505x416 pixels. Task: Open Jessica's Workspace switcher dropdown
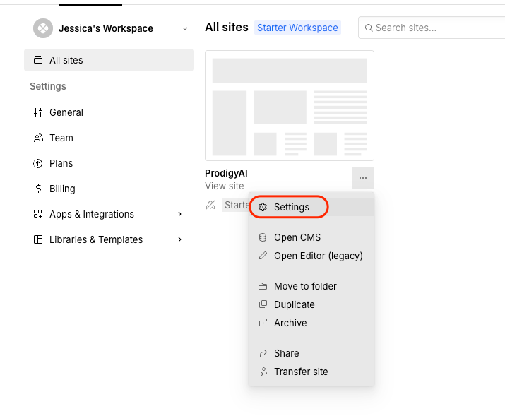[185, 28]
